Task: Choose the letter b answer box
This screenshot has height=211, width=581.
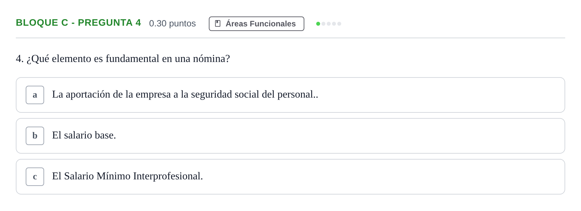Action: (x=35, y=136)
